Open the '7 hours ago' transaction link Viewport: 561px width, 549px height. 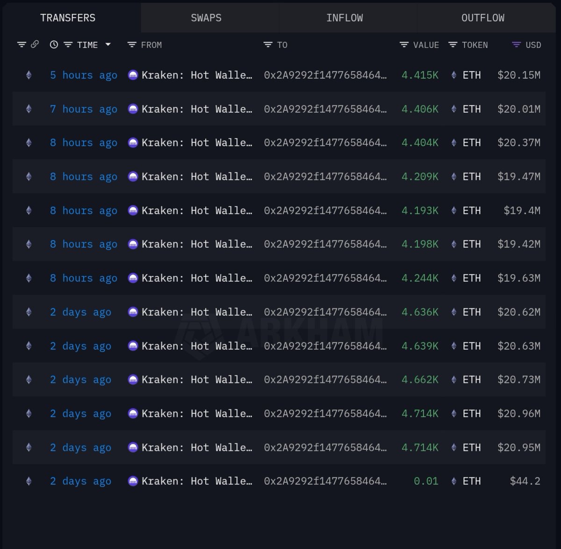[84, 109]
